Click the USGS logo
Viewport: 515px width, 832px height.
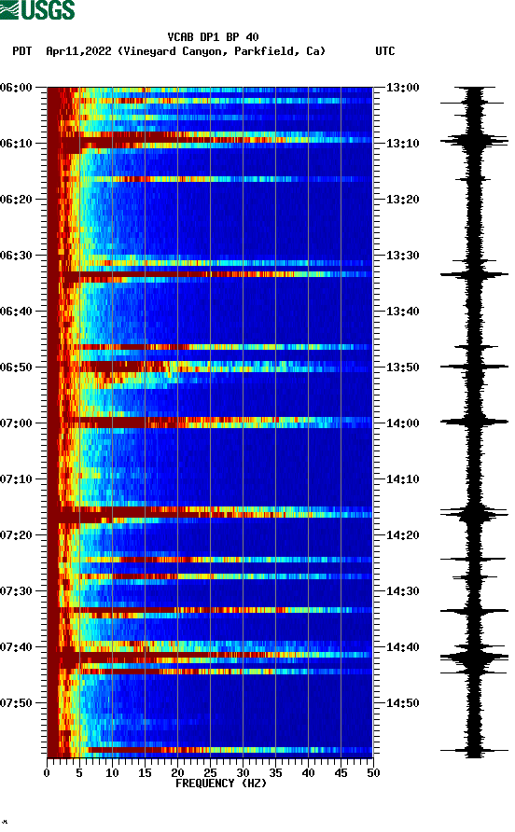[x=37, y=10]
